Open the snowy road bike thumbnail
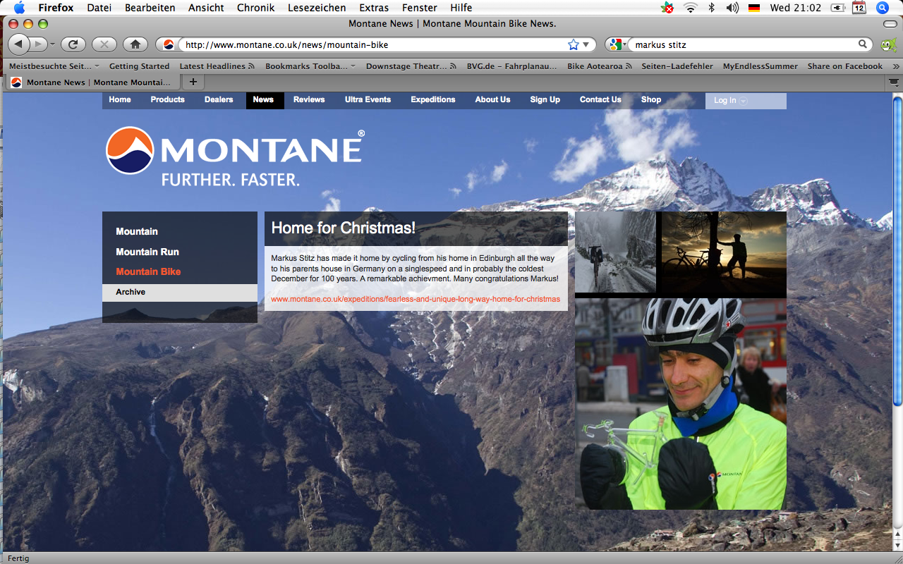The height and width of the screenshot is (564, 903). pyautogui.click(x=615, y=252)
